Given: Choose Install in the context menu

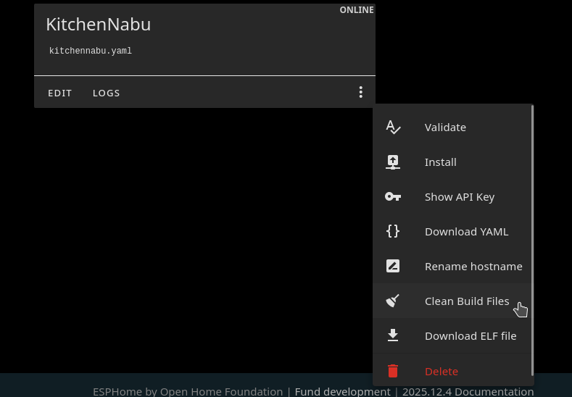Looking at the screenshot, I should pyautogui.click(x=440, y=162).
